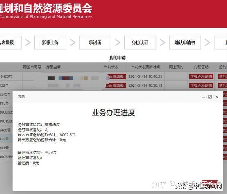227x194 pixels.
Task: Open the 确认申请书 step
Action: [x=185, y=42]
